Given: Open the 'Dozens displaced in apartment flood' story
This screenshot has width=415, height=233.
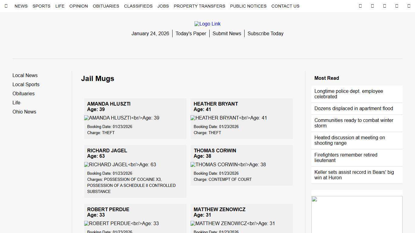Looking at the screenshot, I should coord(353,108).
